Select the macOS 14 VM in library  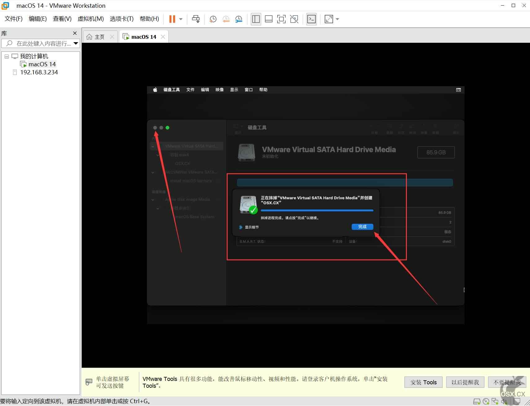(x=42, y=64)
